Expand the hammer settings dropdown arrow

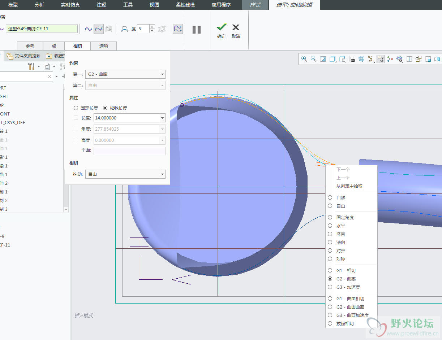coord(38,66)
